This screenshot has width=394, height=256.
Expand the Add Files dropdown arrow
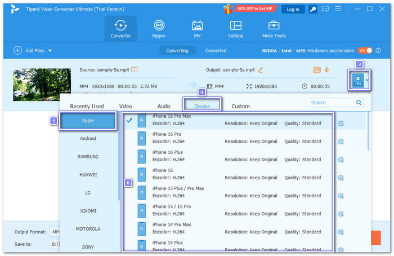50,51
